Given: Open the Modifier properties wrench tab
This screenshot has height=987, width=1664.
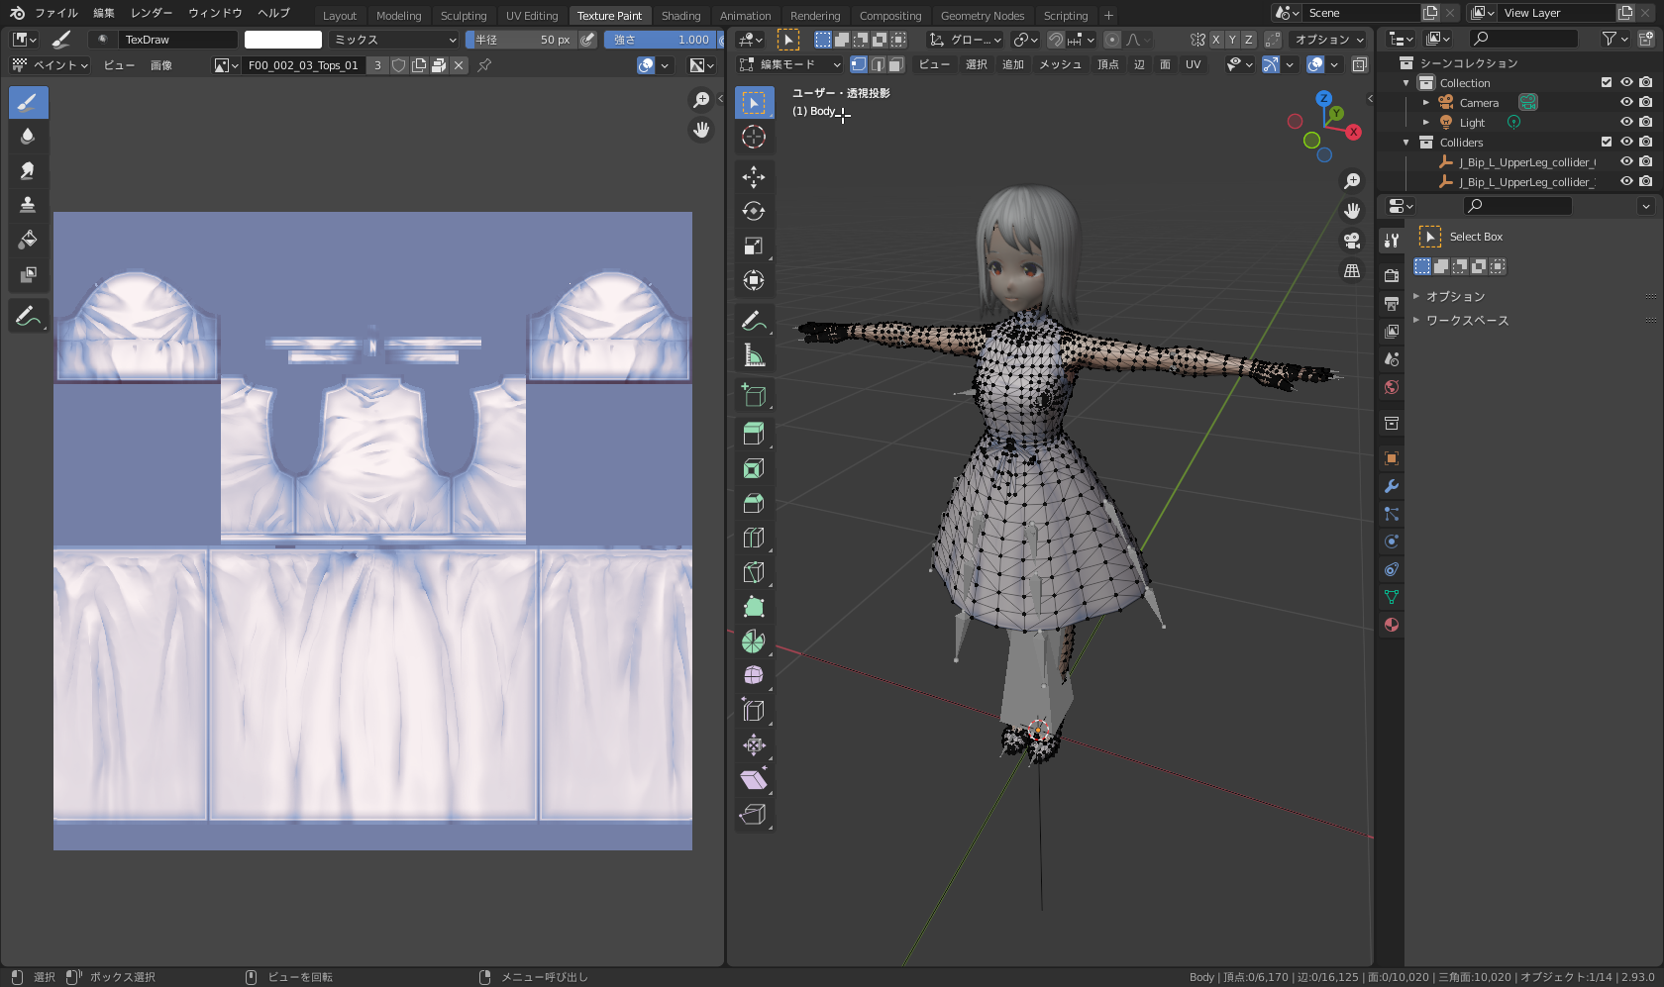Looking at the screenshot, I should click(x=1392, y=486).
